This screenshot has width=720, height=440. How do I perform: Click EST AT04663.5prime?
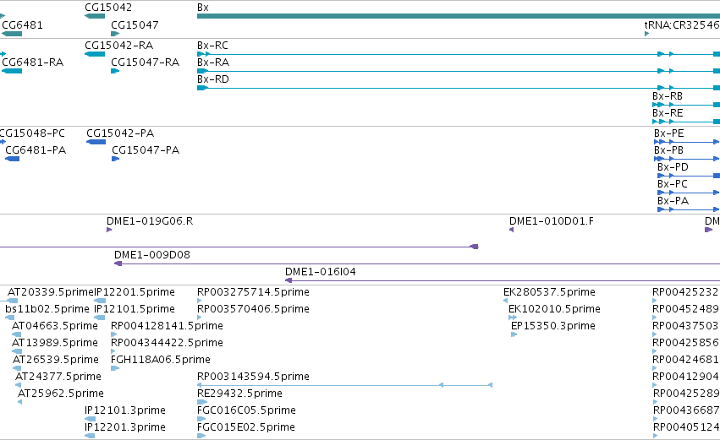[x=55, y=326]
